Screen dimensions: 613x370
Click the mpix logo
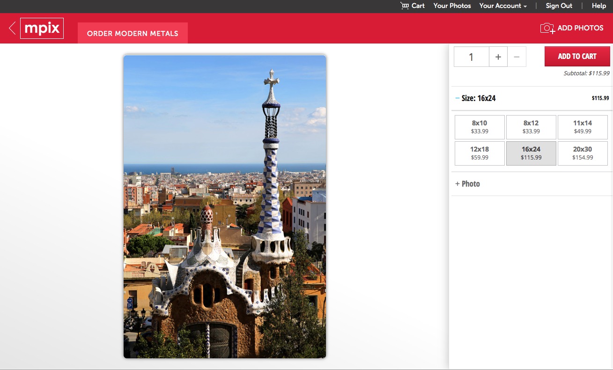42,28
